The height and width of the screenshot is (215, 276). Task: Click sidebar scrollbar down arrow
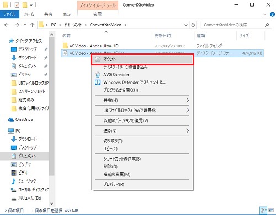pos(52,203)
